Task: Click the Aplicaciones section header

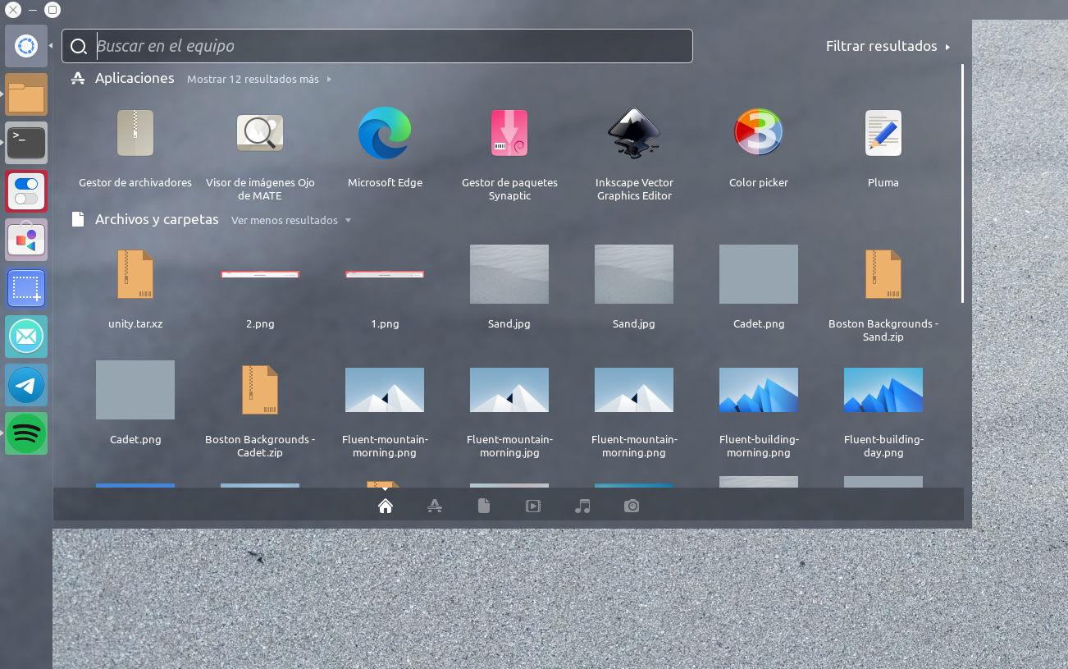Action: pos(135,79)
